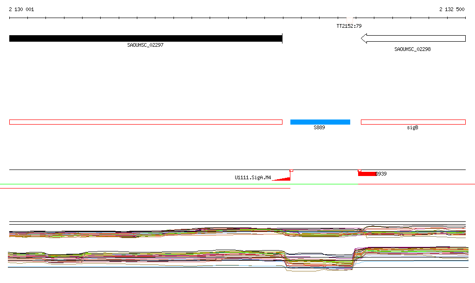Select the long red-outlined box left of S889

click(145, 122)
